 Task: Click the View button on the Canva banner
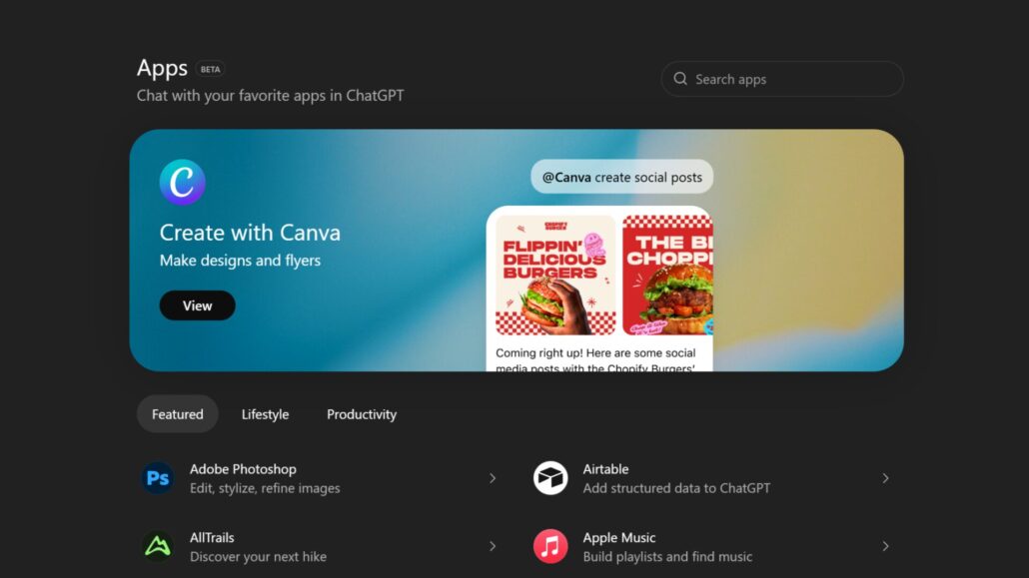coord(197,304)
